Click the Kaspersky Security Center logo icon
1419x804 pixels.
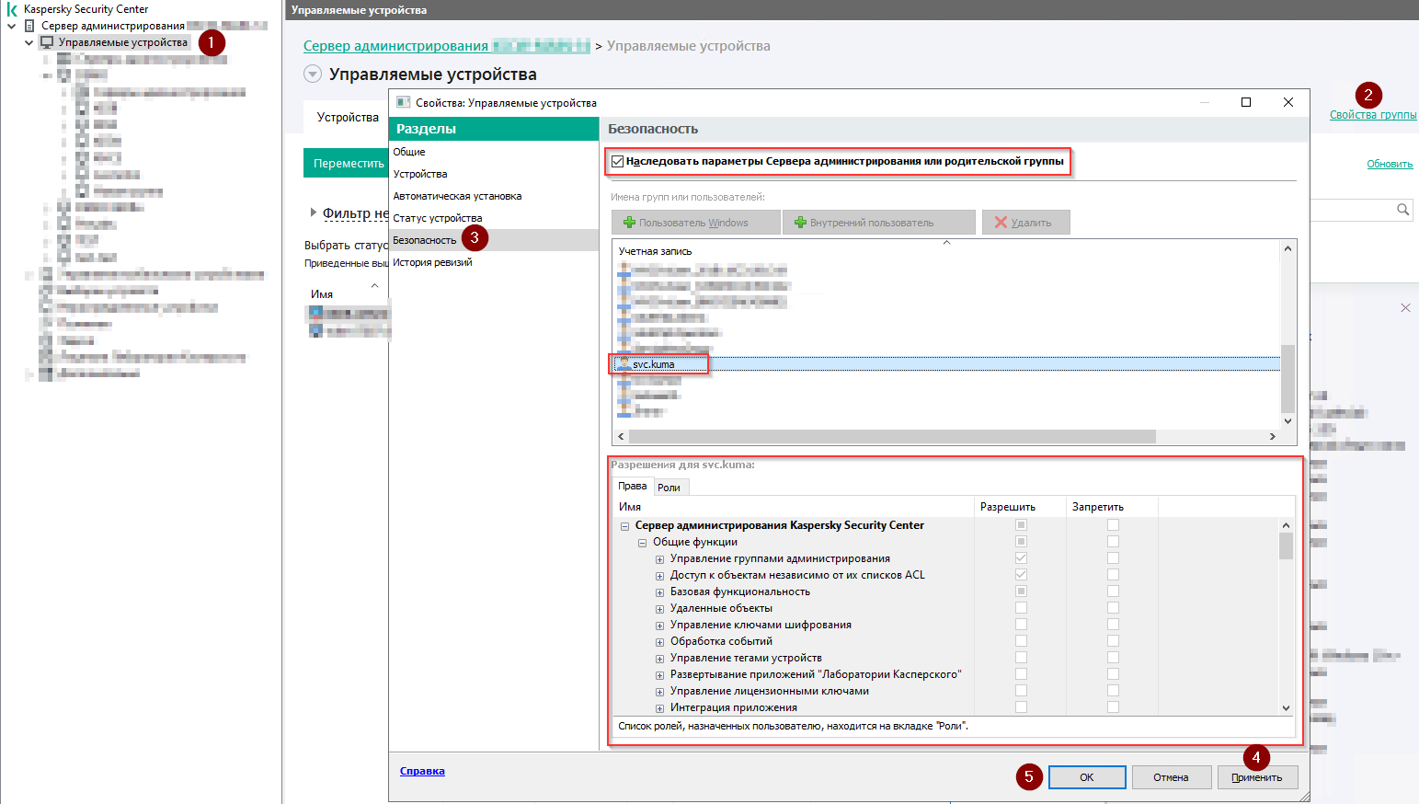coord(12,9)
